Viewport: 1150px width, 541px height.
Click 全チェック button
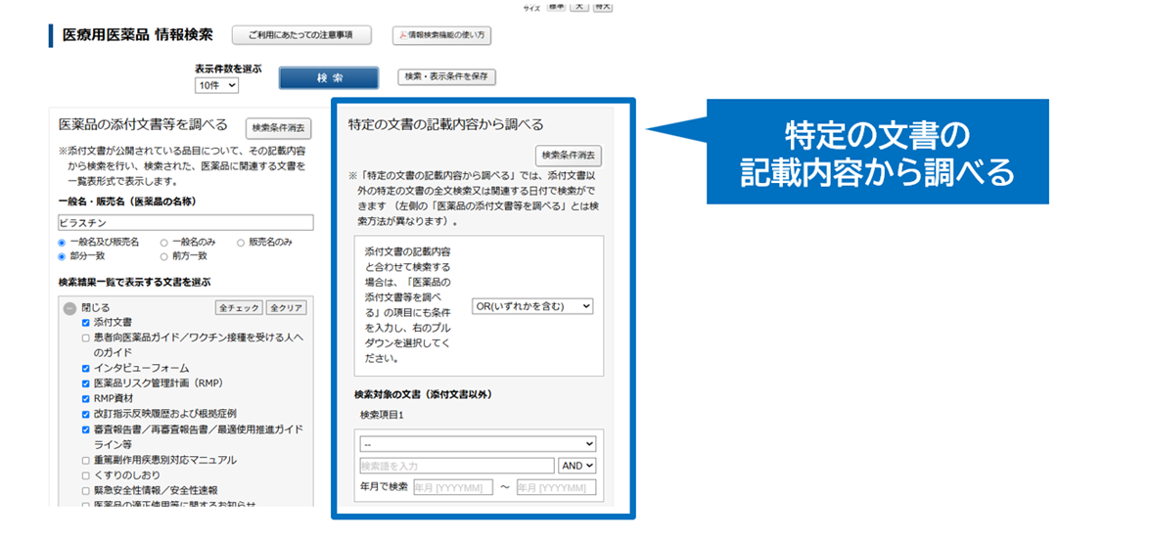point(239,308)
